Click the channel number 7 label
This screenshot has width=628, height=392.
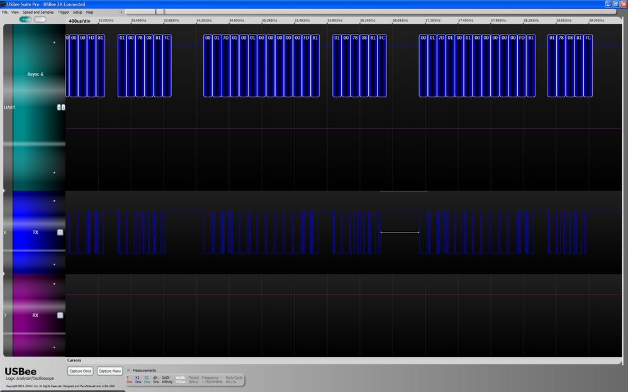pyautogui.click(x=5, y=315)
